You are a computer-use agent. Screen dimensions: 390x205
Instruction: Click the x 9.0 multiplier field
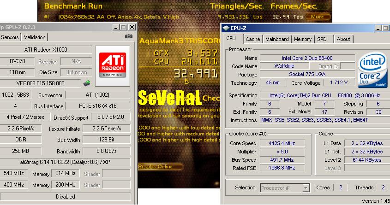click(282, 152)
